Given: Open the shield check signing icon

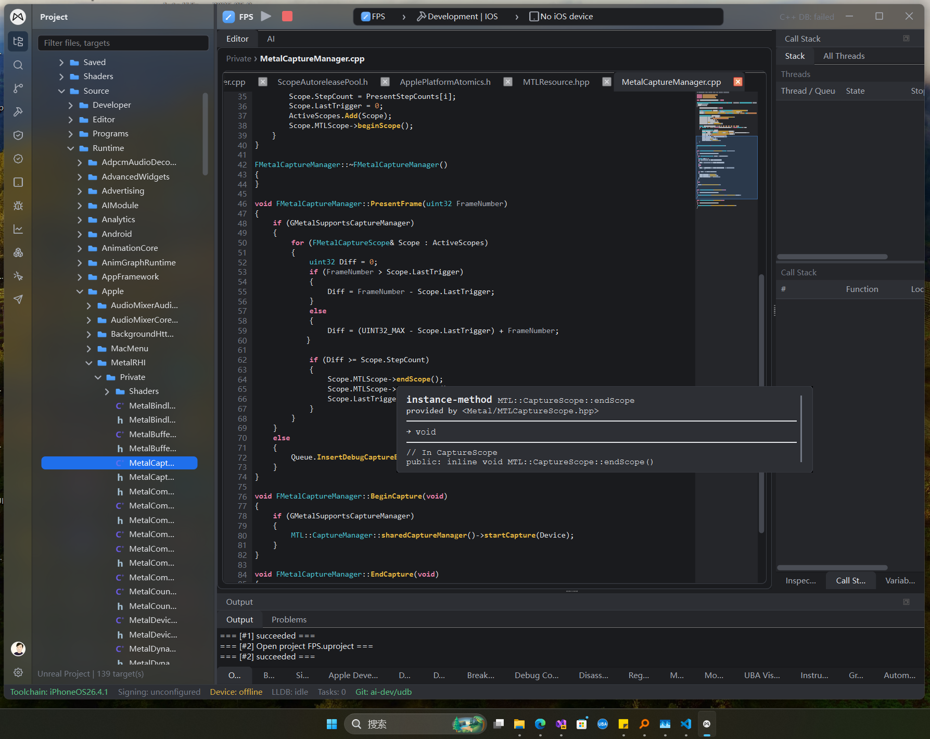Looking at the screenshot, I should tap(18, 135).
